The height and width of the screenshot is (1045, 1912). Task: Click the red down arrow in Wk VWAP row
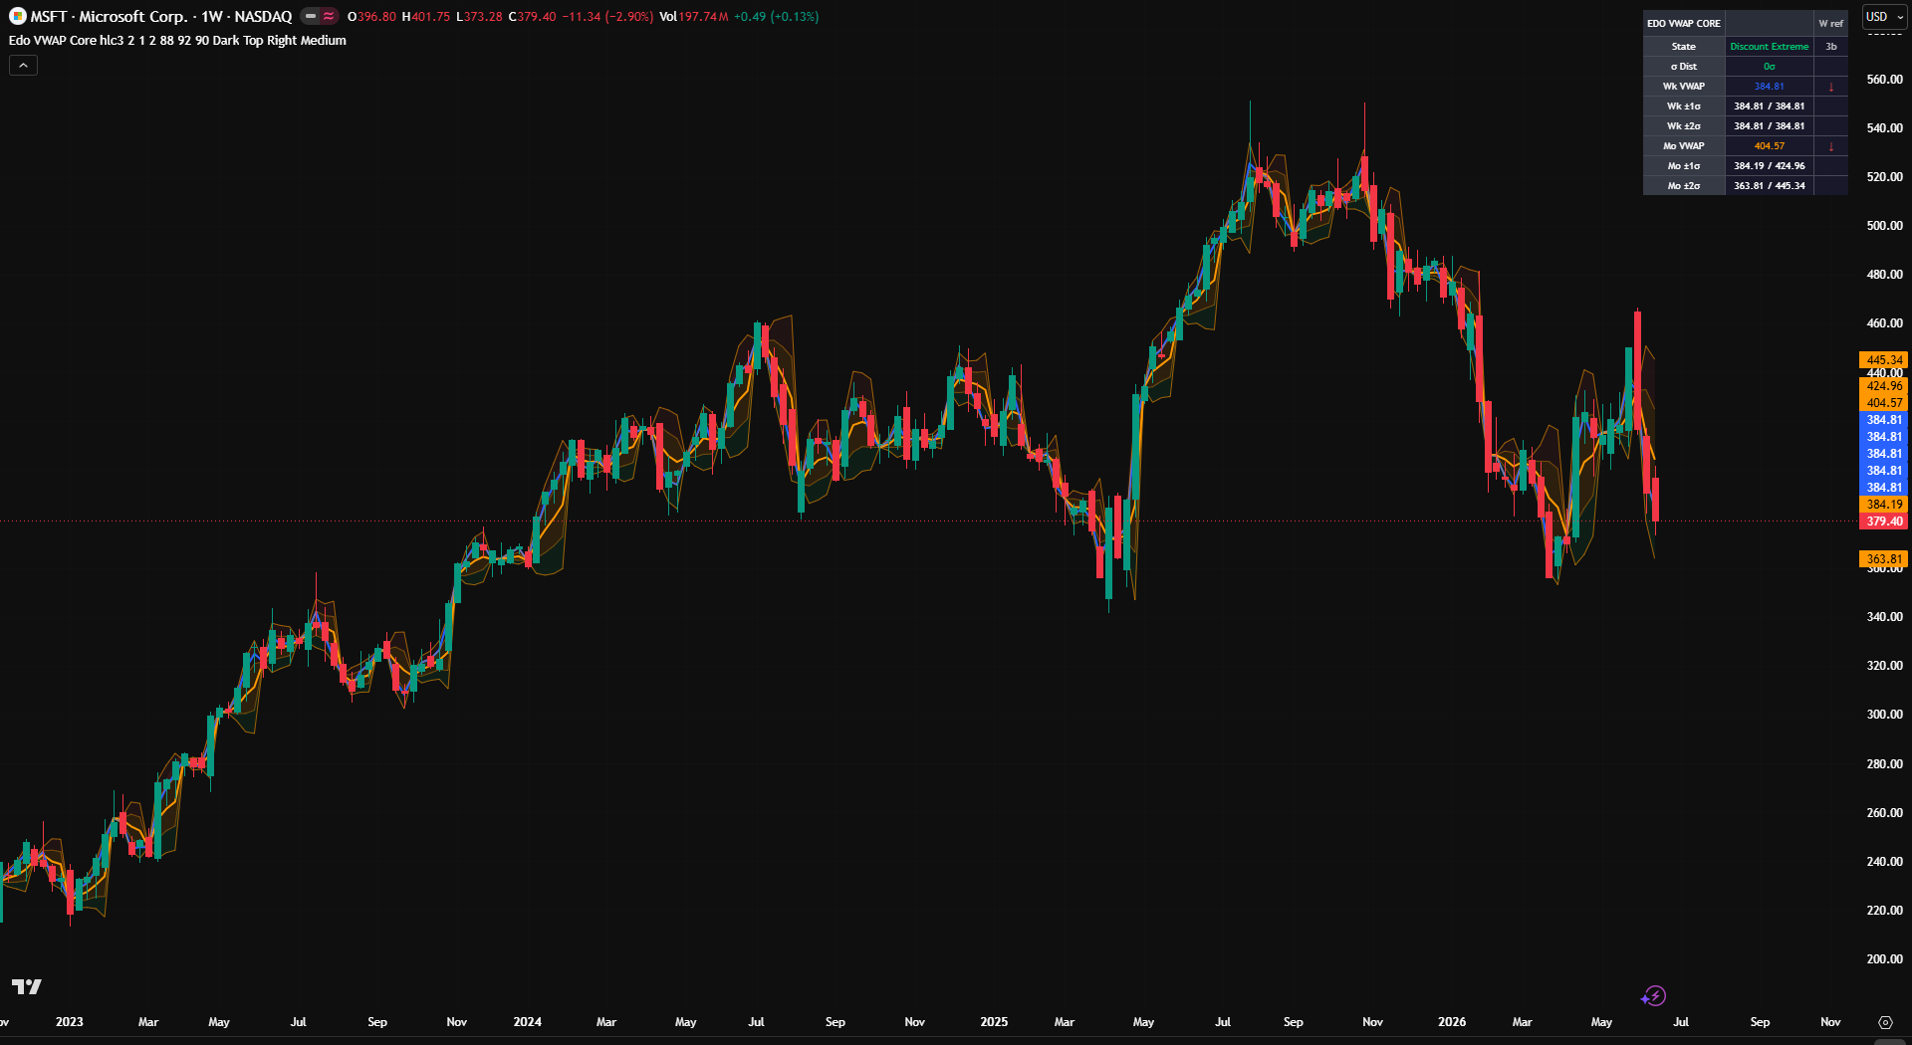1830,87
